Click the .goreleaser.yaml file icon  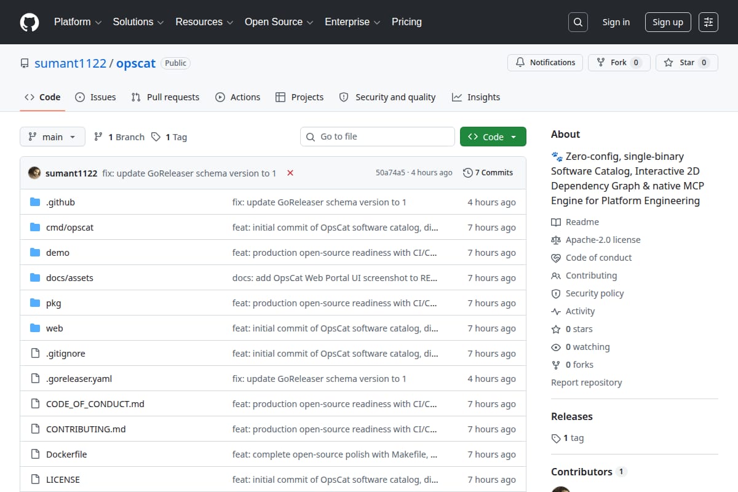pos(35,379)
